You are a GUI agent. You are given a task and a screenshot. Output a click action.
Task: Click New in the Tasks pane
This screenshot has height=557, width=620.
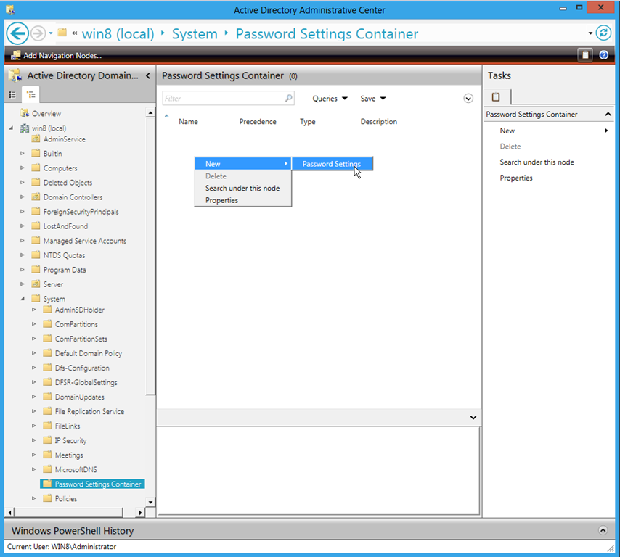coord(507,131)
